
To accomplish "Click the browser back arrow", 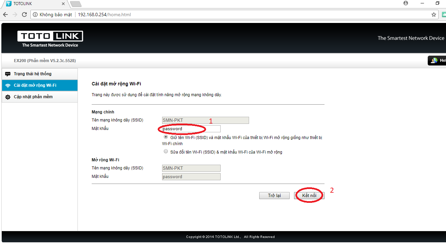I will point(5,15).
